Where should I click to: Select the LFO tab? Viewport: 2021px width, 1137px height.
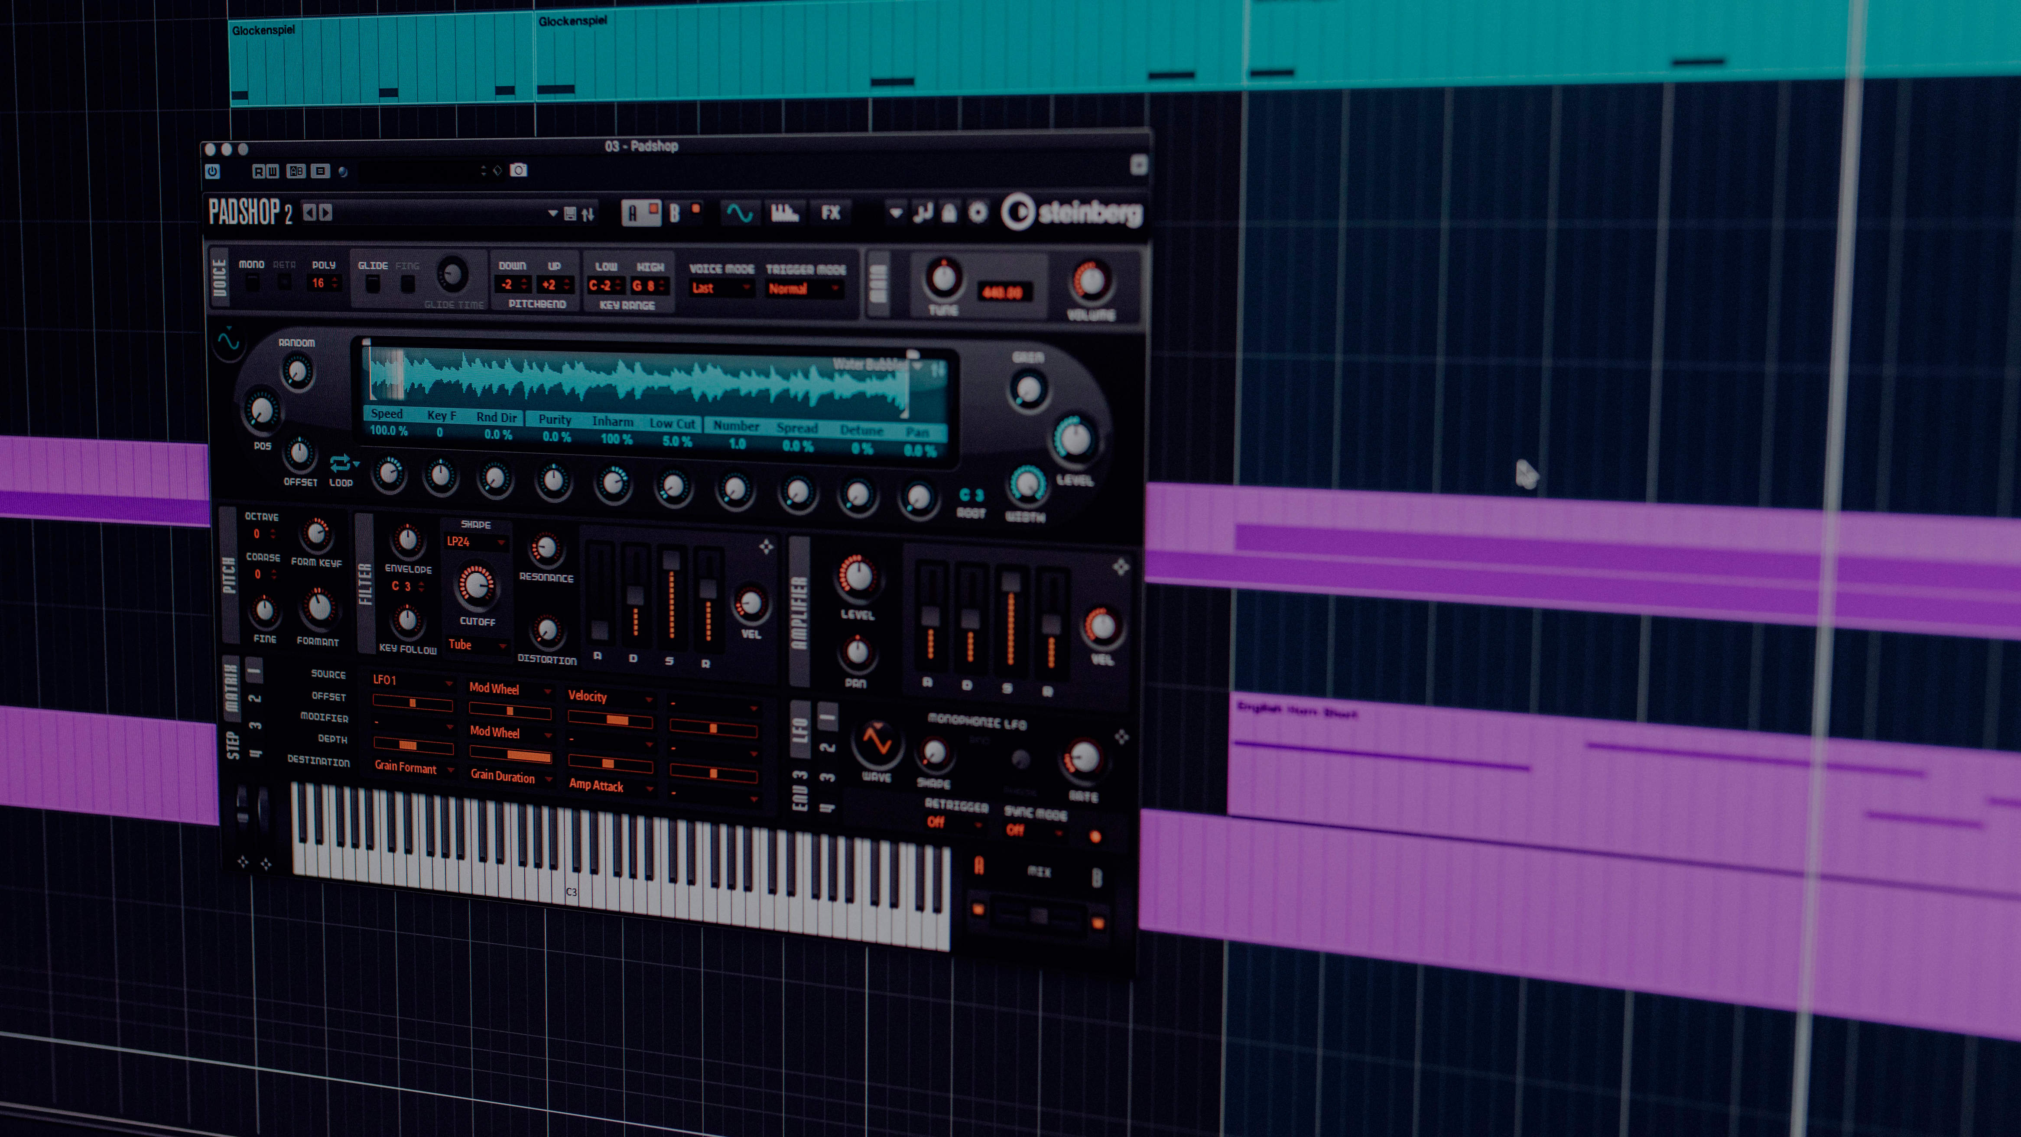click(x=799, y=730)
